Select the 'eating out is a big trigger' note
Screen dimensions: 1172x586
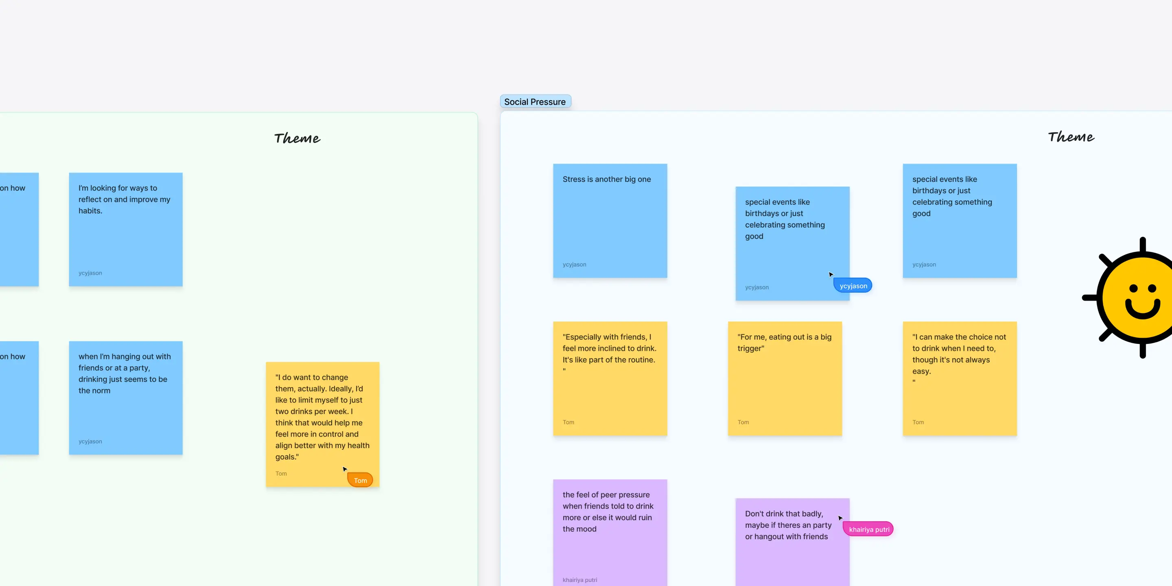click(784, 378)
